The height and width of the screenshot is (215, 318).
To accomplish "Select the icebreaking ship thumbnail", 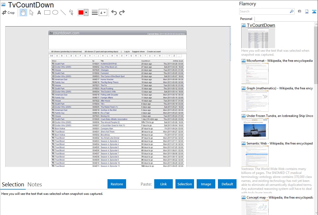I will coord(255,129).
